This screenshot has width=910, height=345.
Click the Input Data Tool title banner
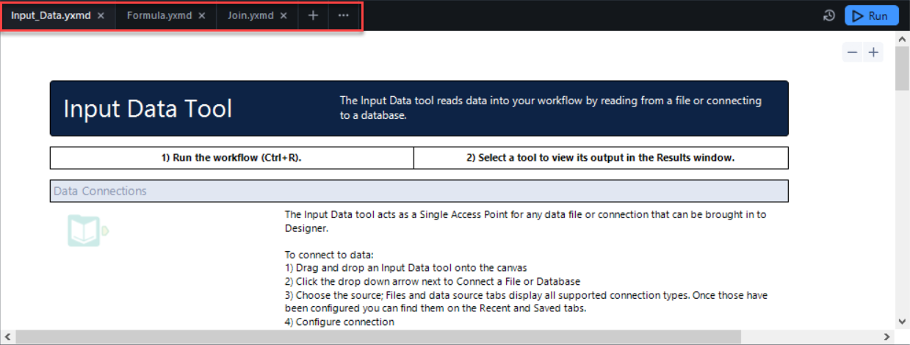[419, 109]
